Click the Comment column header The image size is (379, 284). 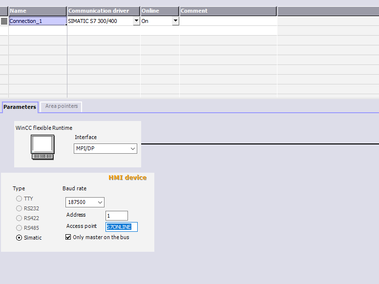(x=228, y=11)
